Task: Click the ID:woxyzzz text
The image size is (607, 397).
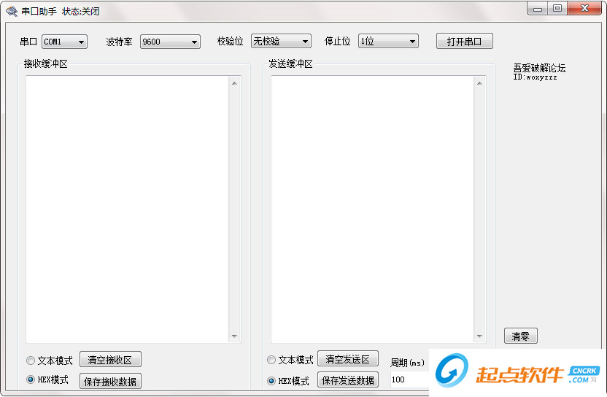Action: coord(535,77)
